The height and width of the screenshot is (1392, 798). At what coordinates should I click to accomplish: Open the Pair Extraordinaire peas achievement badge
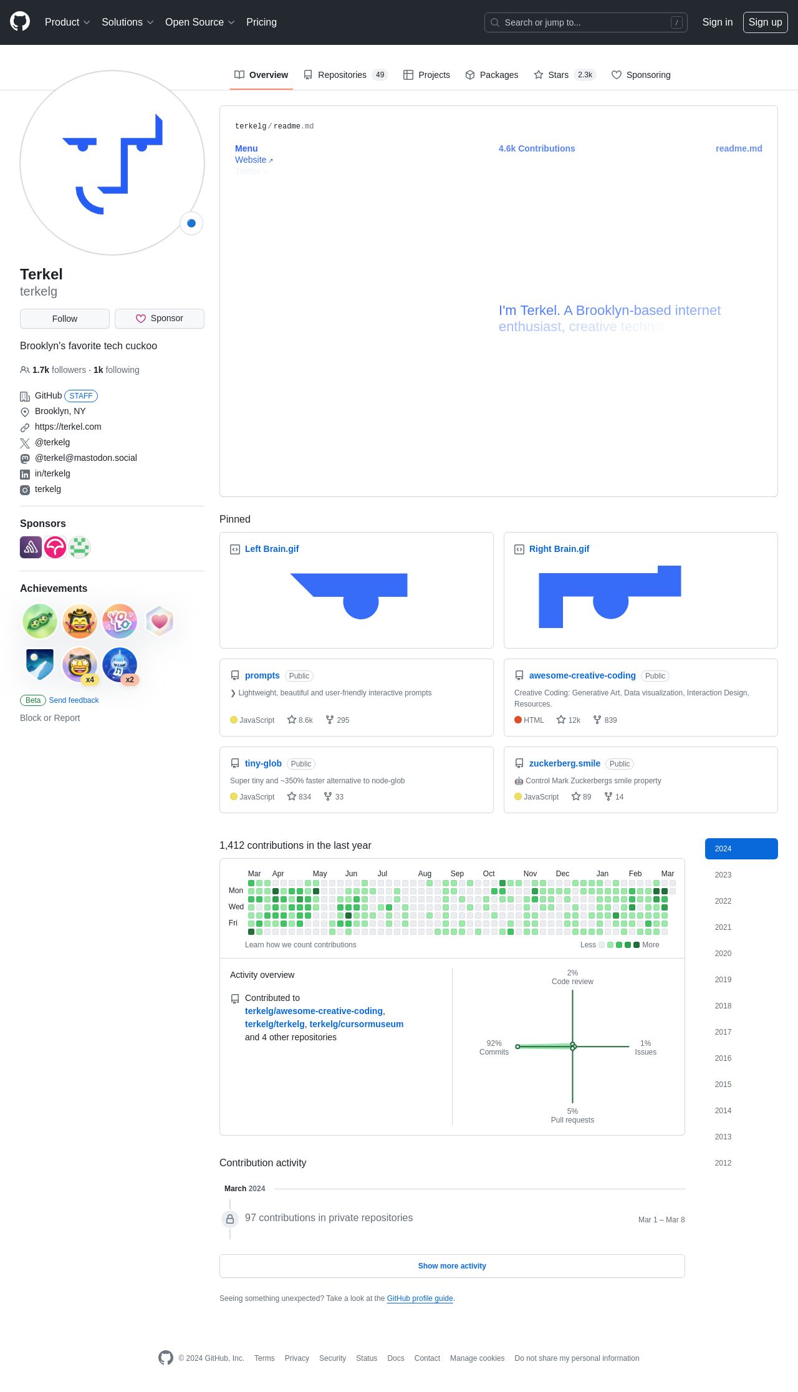(x=40, y=621)
